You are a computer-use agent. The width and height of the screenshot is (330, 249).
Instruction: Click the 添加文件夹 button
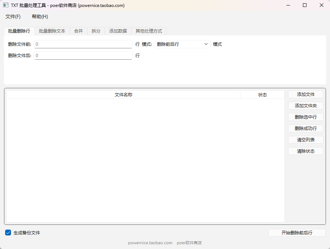[x=305, y=106]
